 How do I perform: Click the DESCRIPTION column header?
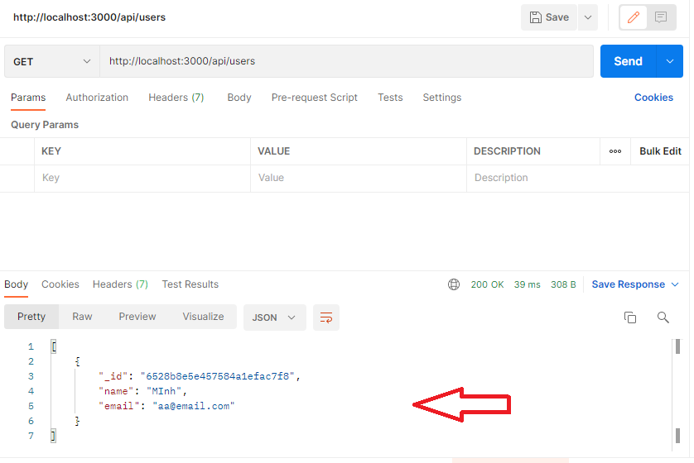point(507,151)
